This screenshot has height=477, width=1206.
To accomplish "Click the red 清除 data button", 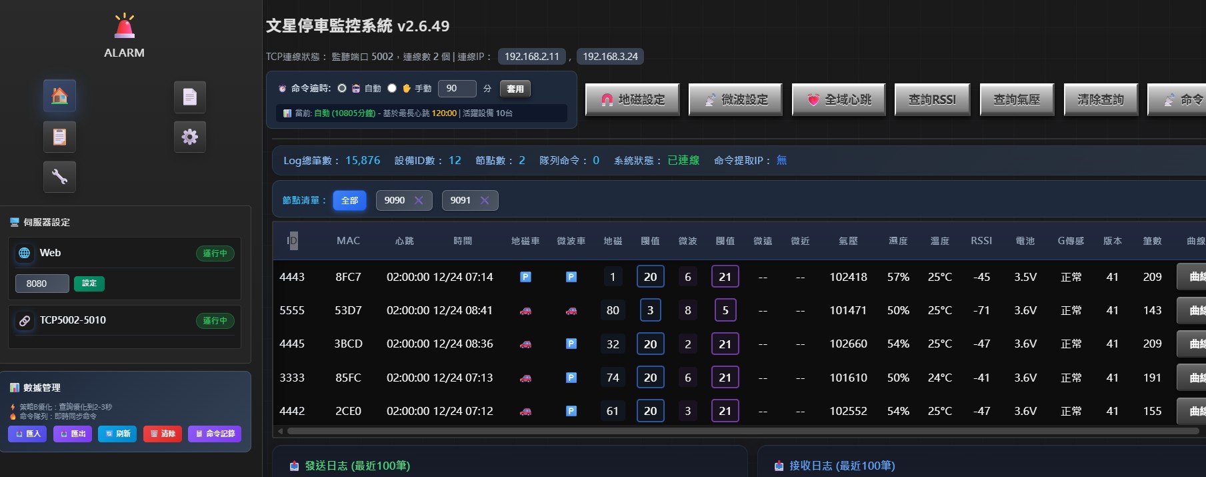I will click(x=162, y=434).
